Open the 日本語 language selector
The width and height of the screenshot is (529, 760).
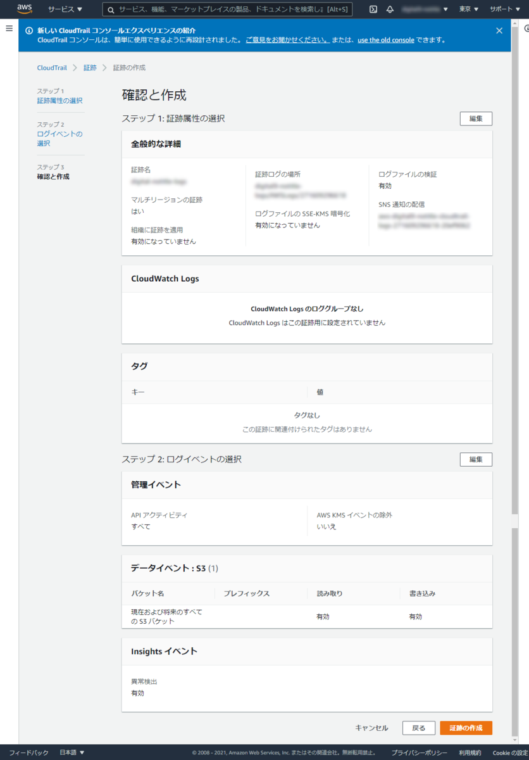click(x=72, y=752)
